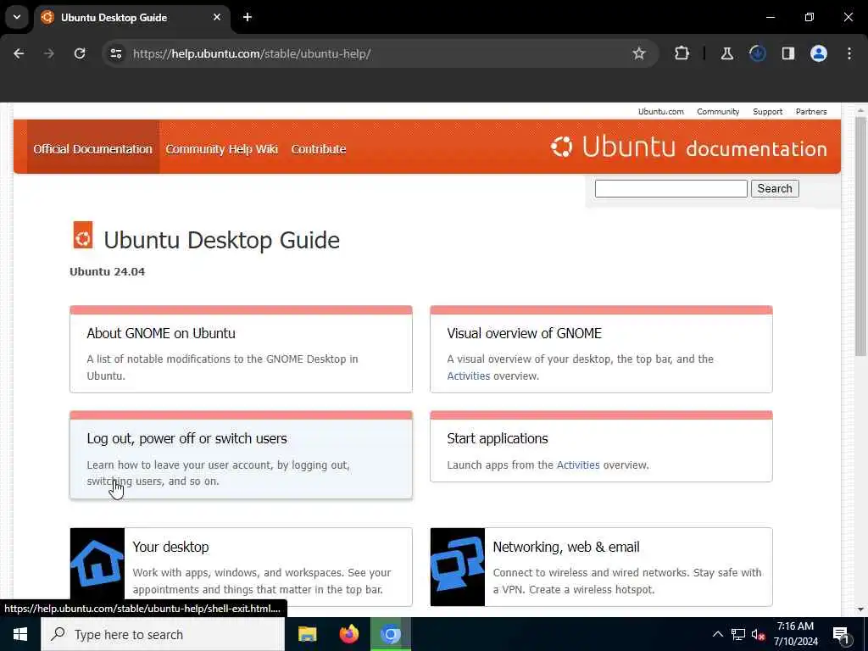
Task: Click the Community top link
Action: tap(718, 111)
